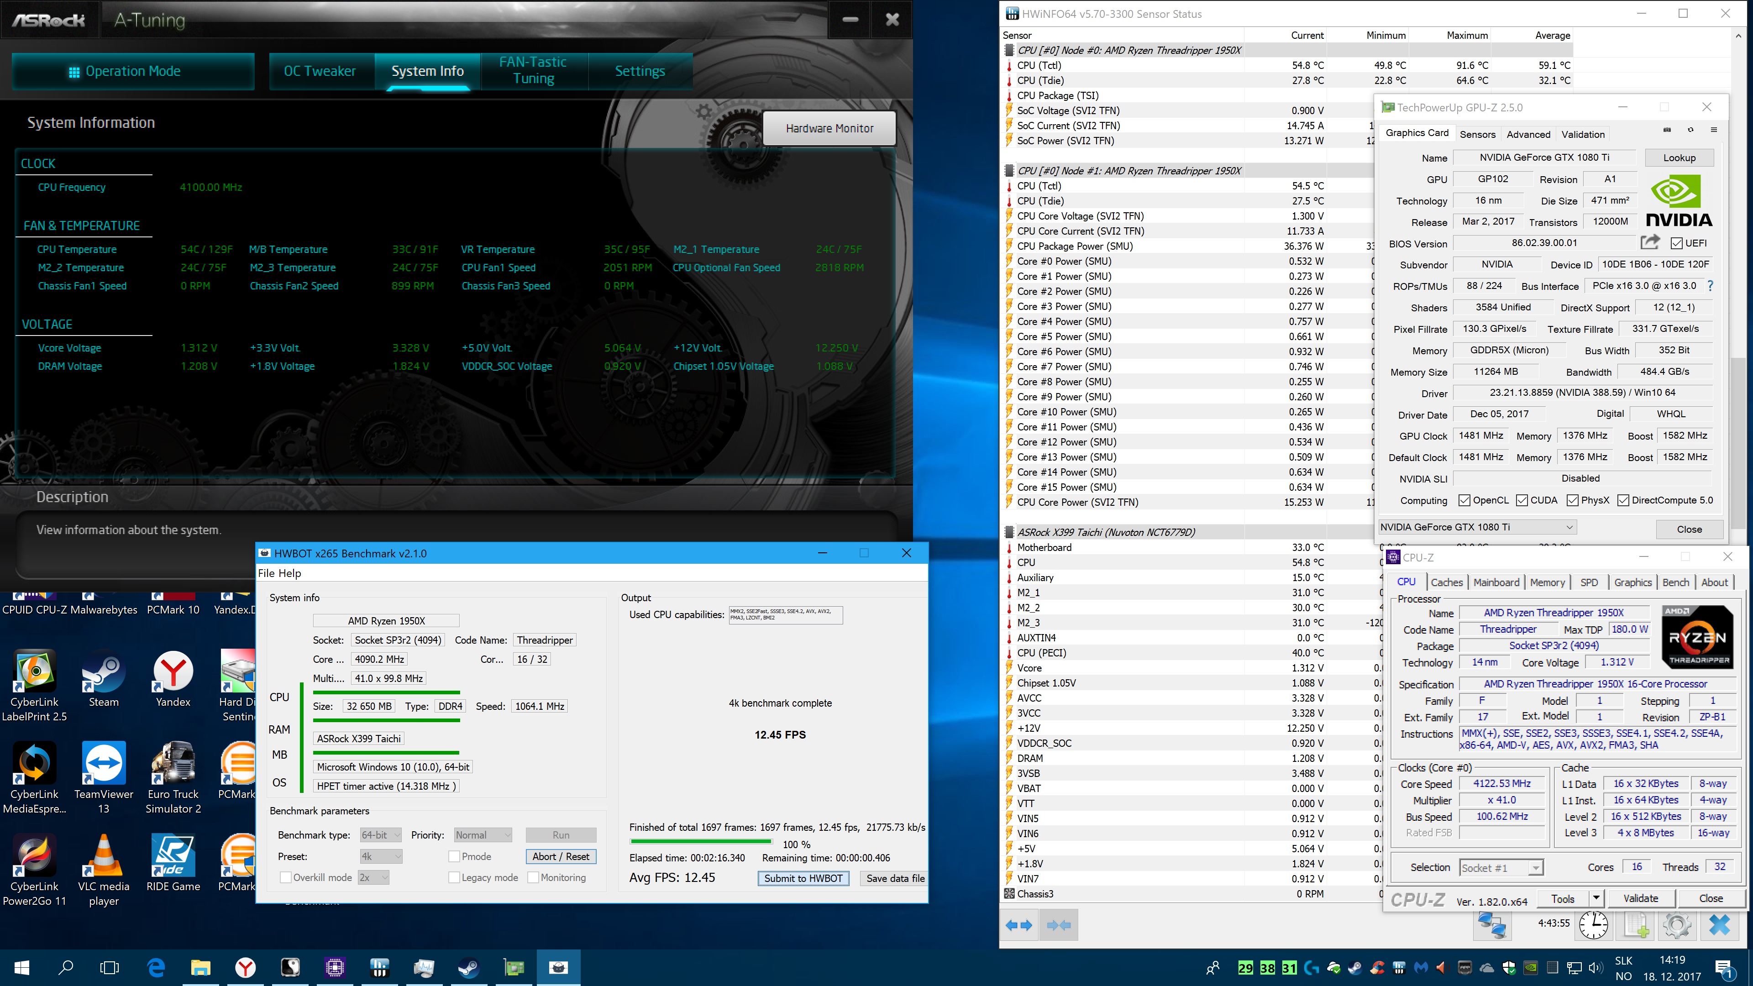Click Abort / Reset button
Viewport: 1753px width, 986px height.
click(x=561, y=857)
